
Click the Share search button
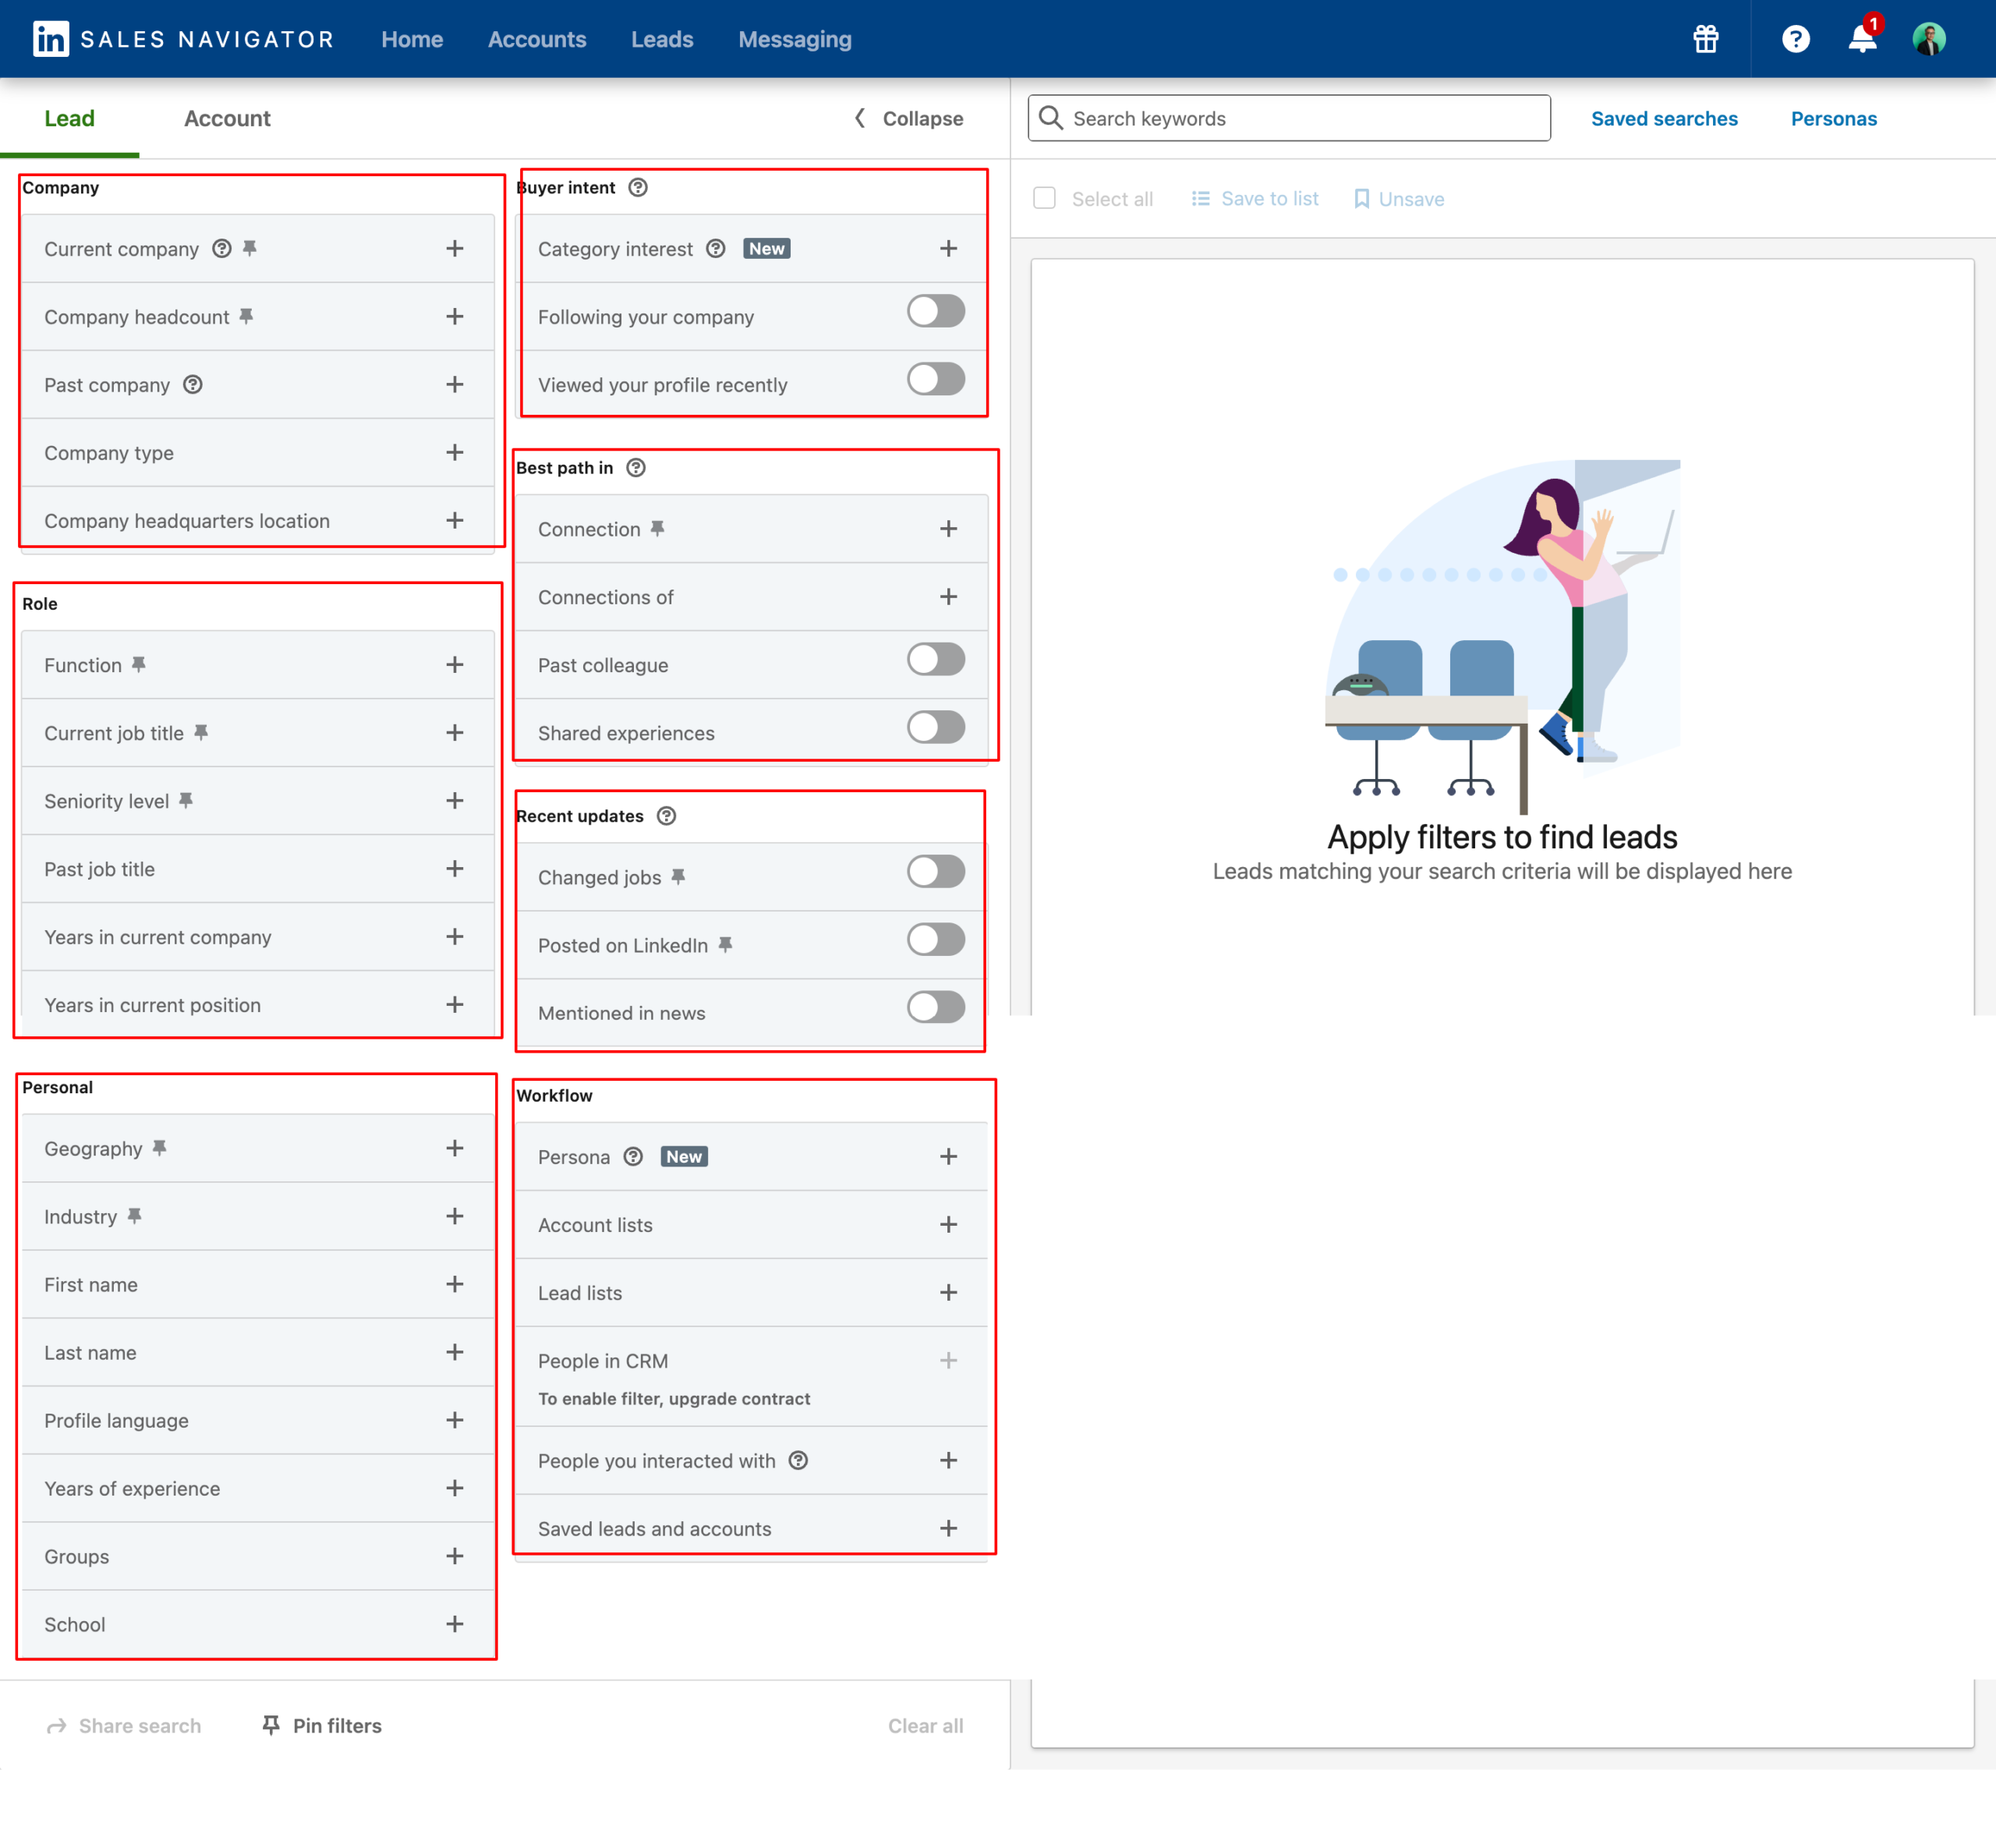pyautogui.click(x=124, y=1725)
